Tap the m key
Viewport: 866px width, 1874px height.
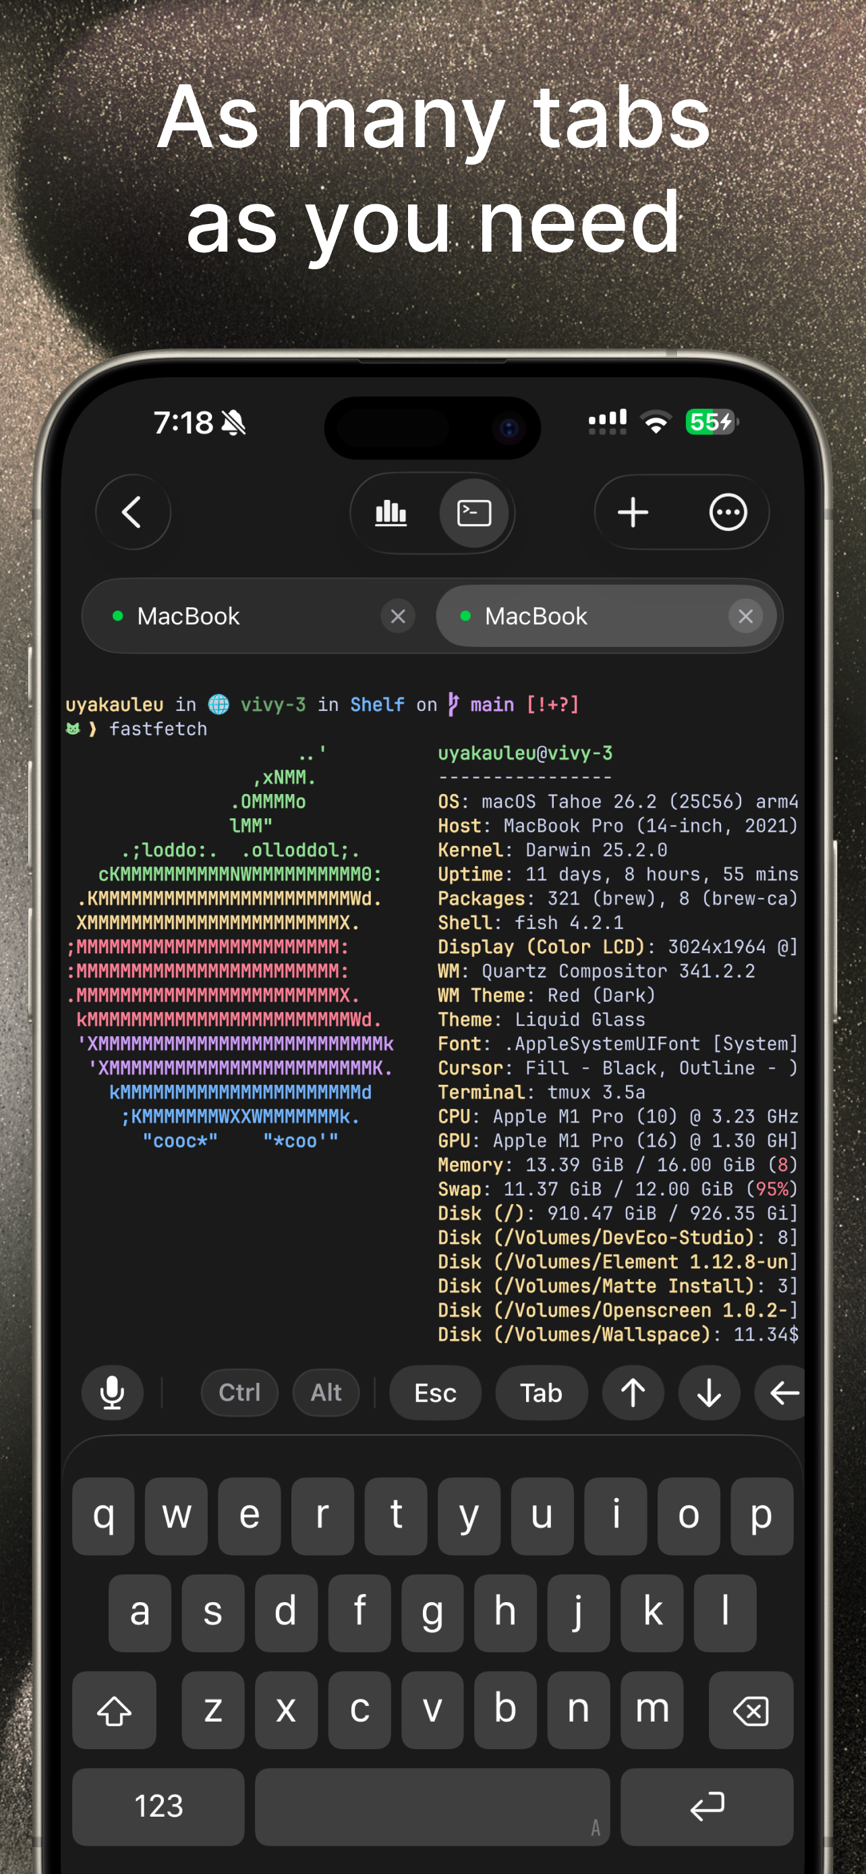[652, 1709]
